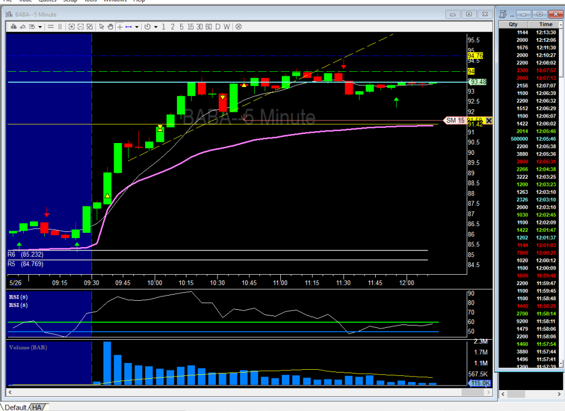Screen dimensions: 565x411
Task: Expand the chart settings dropdown arrow
Action: point(40,27)
